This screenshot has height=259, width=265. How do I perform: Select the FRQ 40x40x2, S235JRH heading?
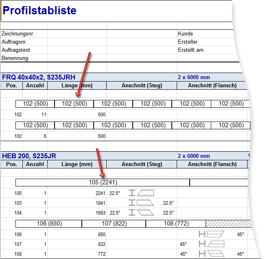pyautogui.click(x=39, y=77)
